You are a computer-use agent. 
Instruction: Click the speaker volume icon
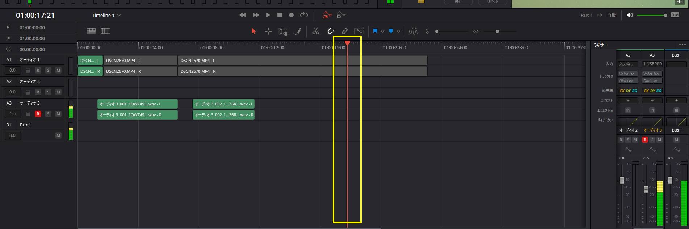(630, 15)
